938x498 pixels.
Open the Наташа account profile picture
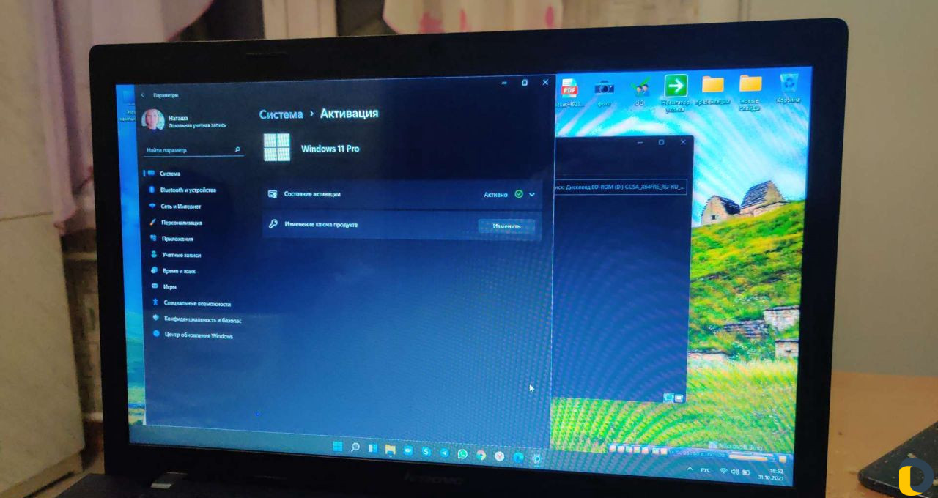pos(152,120)
